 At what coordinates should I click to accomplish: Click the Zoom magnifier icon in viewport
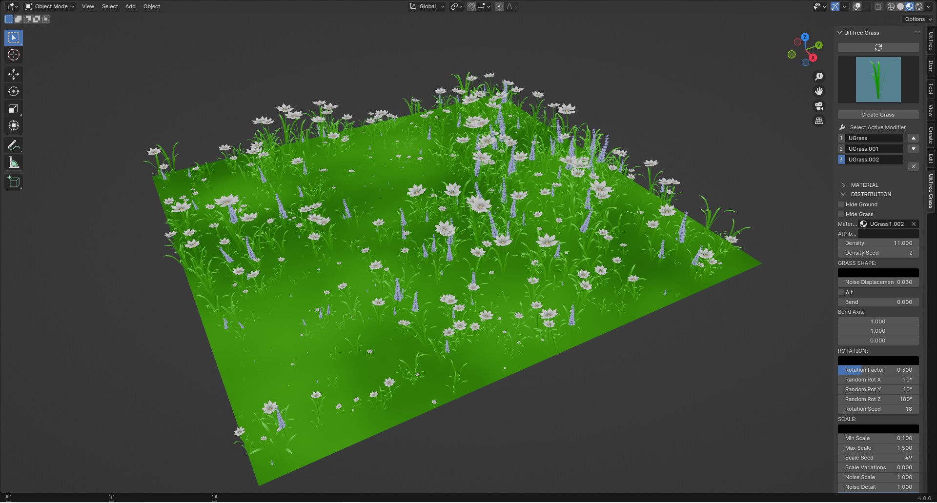(819, 76)
